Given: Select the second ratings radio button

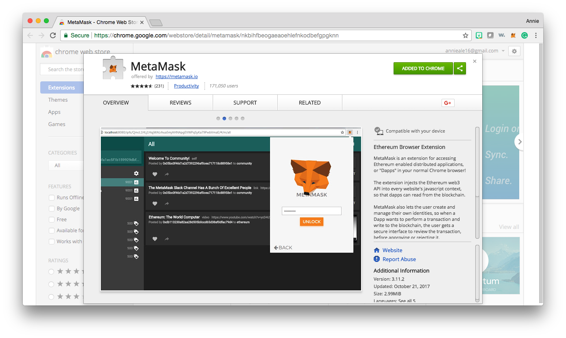Looking at the screenshot, I should 51,284.
